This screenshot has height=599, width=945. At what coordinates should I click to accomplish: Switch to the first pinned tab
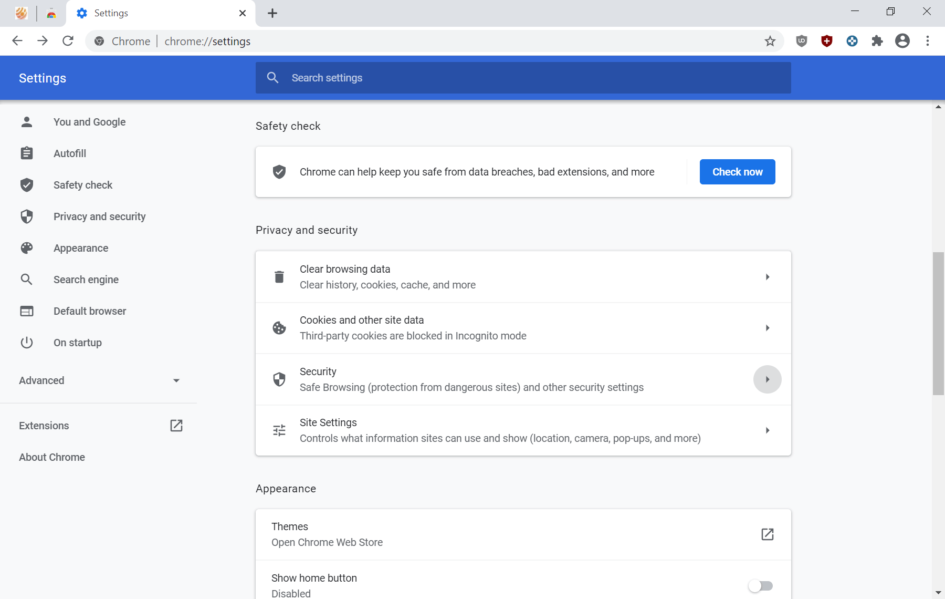tap(21, 13)
